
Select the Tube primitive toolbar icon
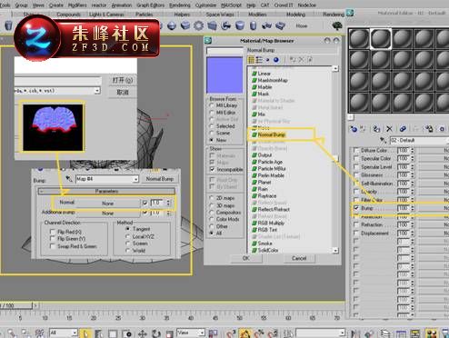click(254, 25)
